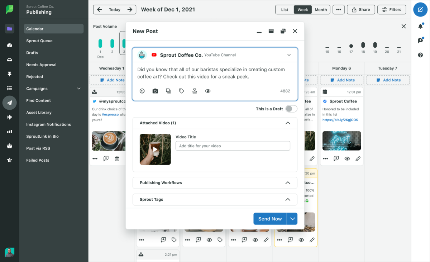Open Calendar in sidebar
This screenshot has height=262, width=430.
coord(54,29)
